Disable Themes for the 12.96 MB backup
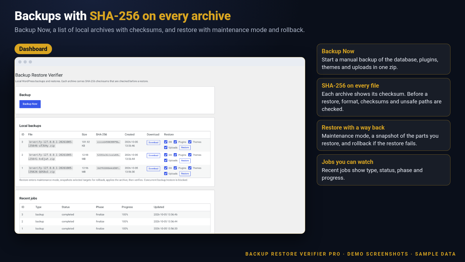The image size is (465, 262). pos(190,168)
